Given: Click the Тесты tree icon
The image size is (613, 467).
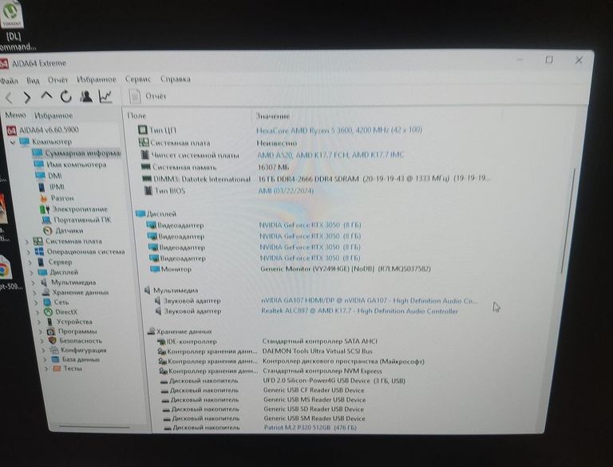Looking at the screenshot, I should 57,369.
